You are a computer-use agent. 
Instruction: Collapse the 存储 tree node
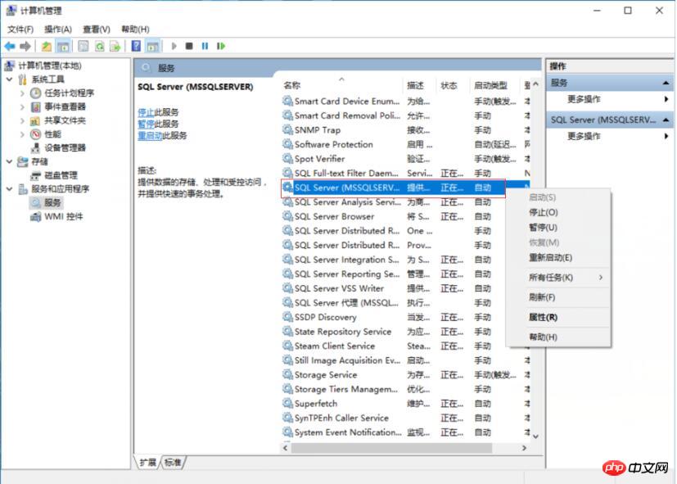tap(10, 161)
